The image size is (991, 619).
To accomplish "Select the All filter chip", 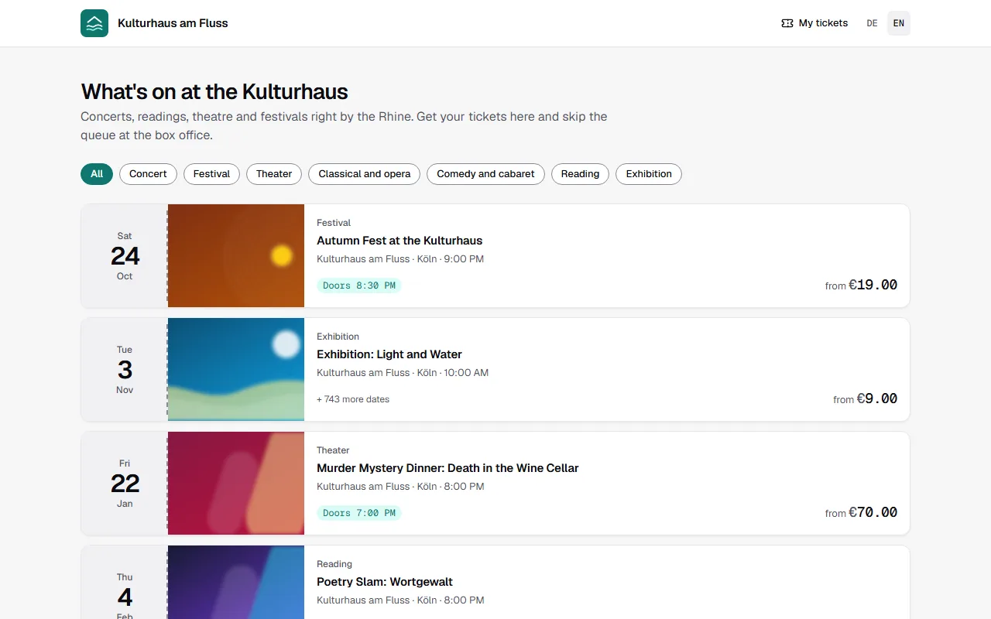I will point(97,174).
